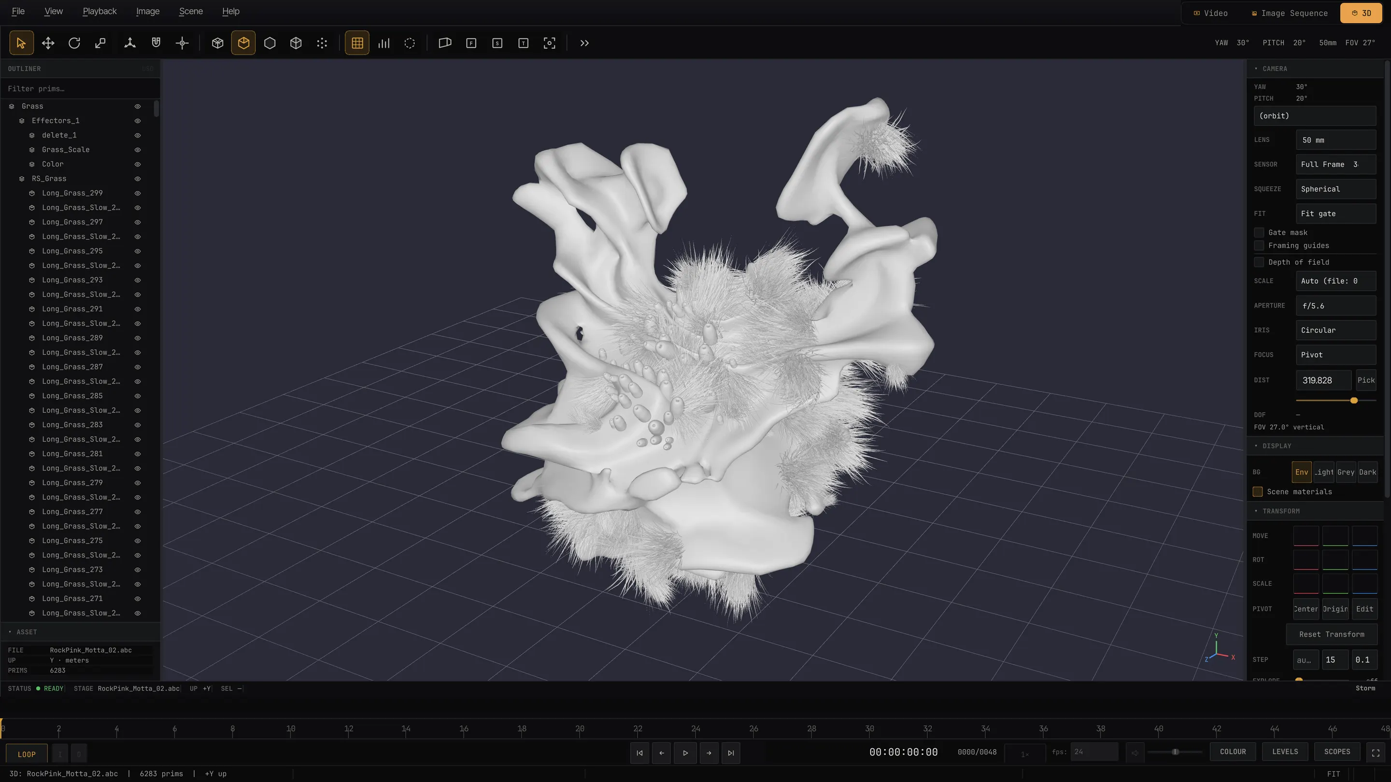
Task: Adjust the DIST slider handle
Action: [x=1354, y=401]
